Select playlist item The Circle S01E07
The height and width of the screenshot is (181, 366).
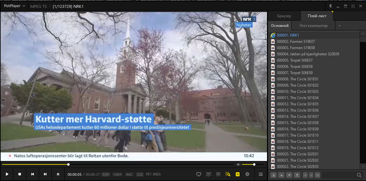click(314, 117)
